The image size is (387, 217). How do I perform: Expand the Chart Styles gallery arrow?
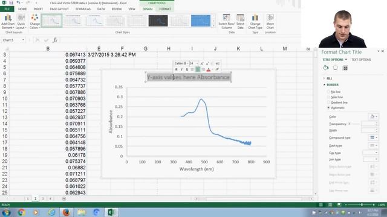point(213,25)
